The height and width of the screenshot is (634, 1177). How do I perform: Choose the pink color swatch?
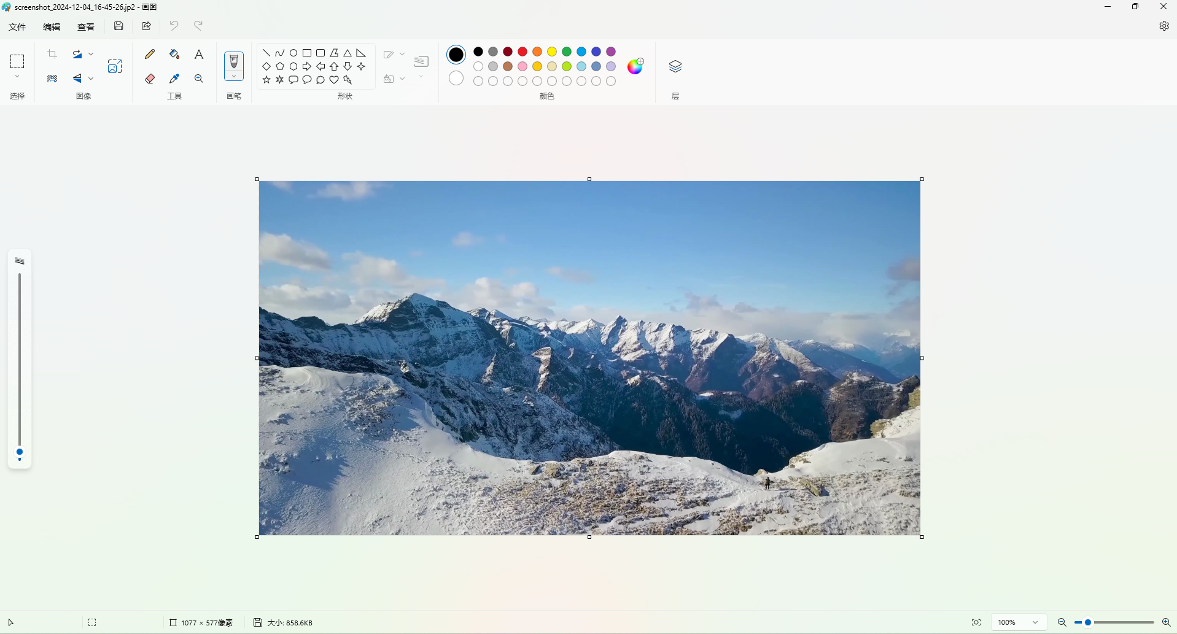point(522,66)
